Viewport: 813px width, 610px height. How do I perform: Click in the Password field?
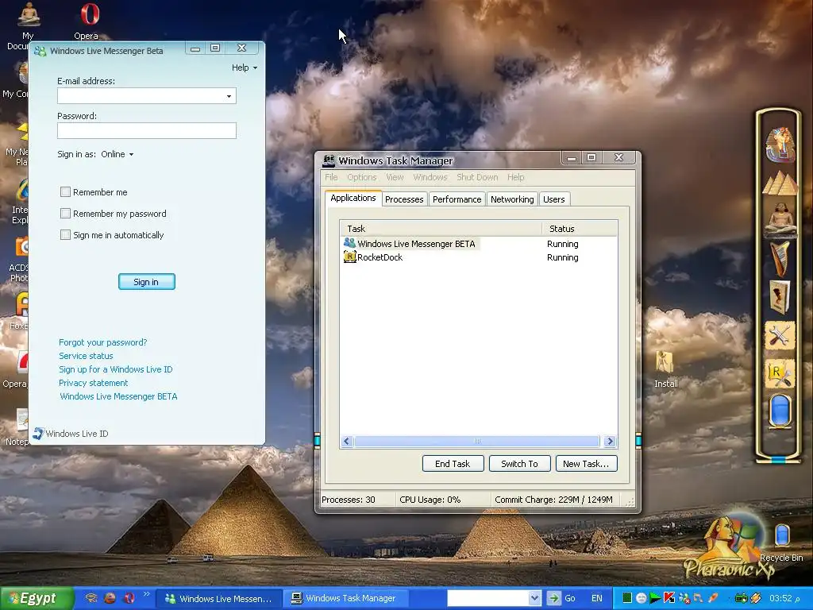(147, 131)
